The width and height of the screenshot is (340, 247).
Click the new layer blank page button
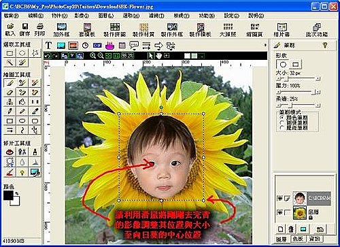pos(280,229)
